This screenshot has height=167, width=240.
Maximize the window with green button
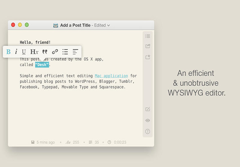[27, 25]
